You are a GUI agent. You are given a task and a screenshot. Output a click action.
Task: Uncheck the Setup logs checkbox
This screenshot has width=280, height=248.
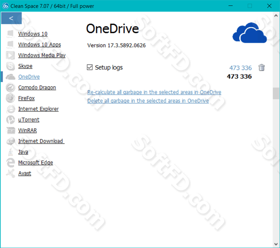coord(90,67)
